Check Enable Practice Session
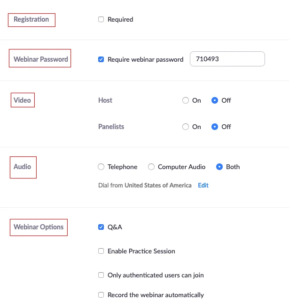Viewport: 289px width, 308px height. click(101, 251)
